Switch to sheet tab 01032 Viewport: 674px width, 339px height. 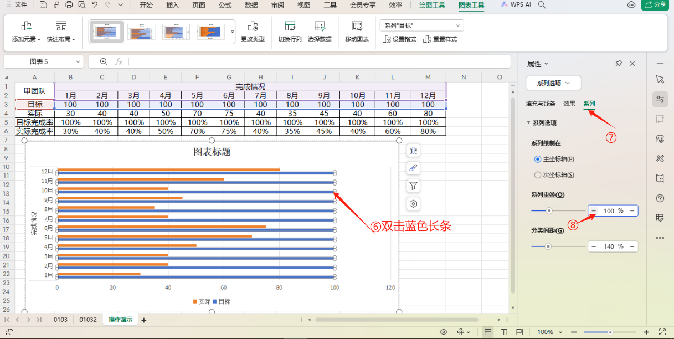[x=88, y=320]
